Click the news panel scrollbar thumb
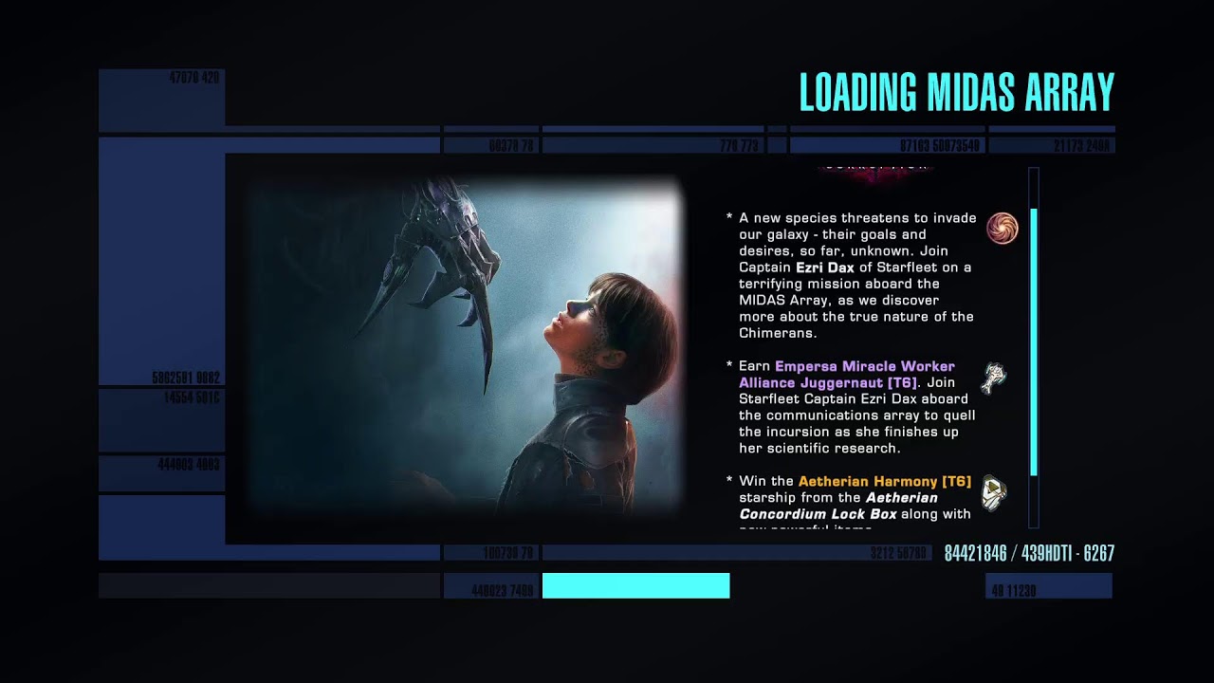 pos(1034,341)
